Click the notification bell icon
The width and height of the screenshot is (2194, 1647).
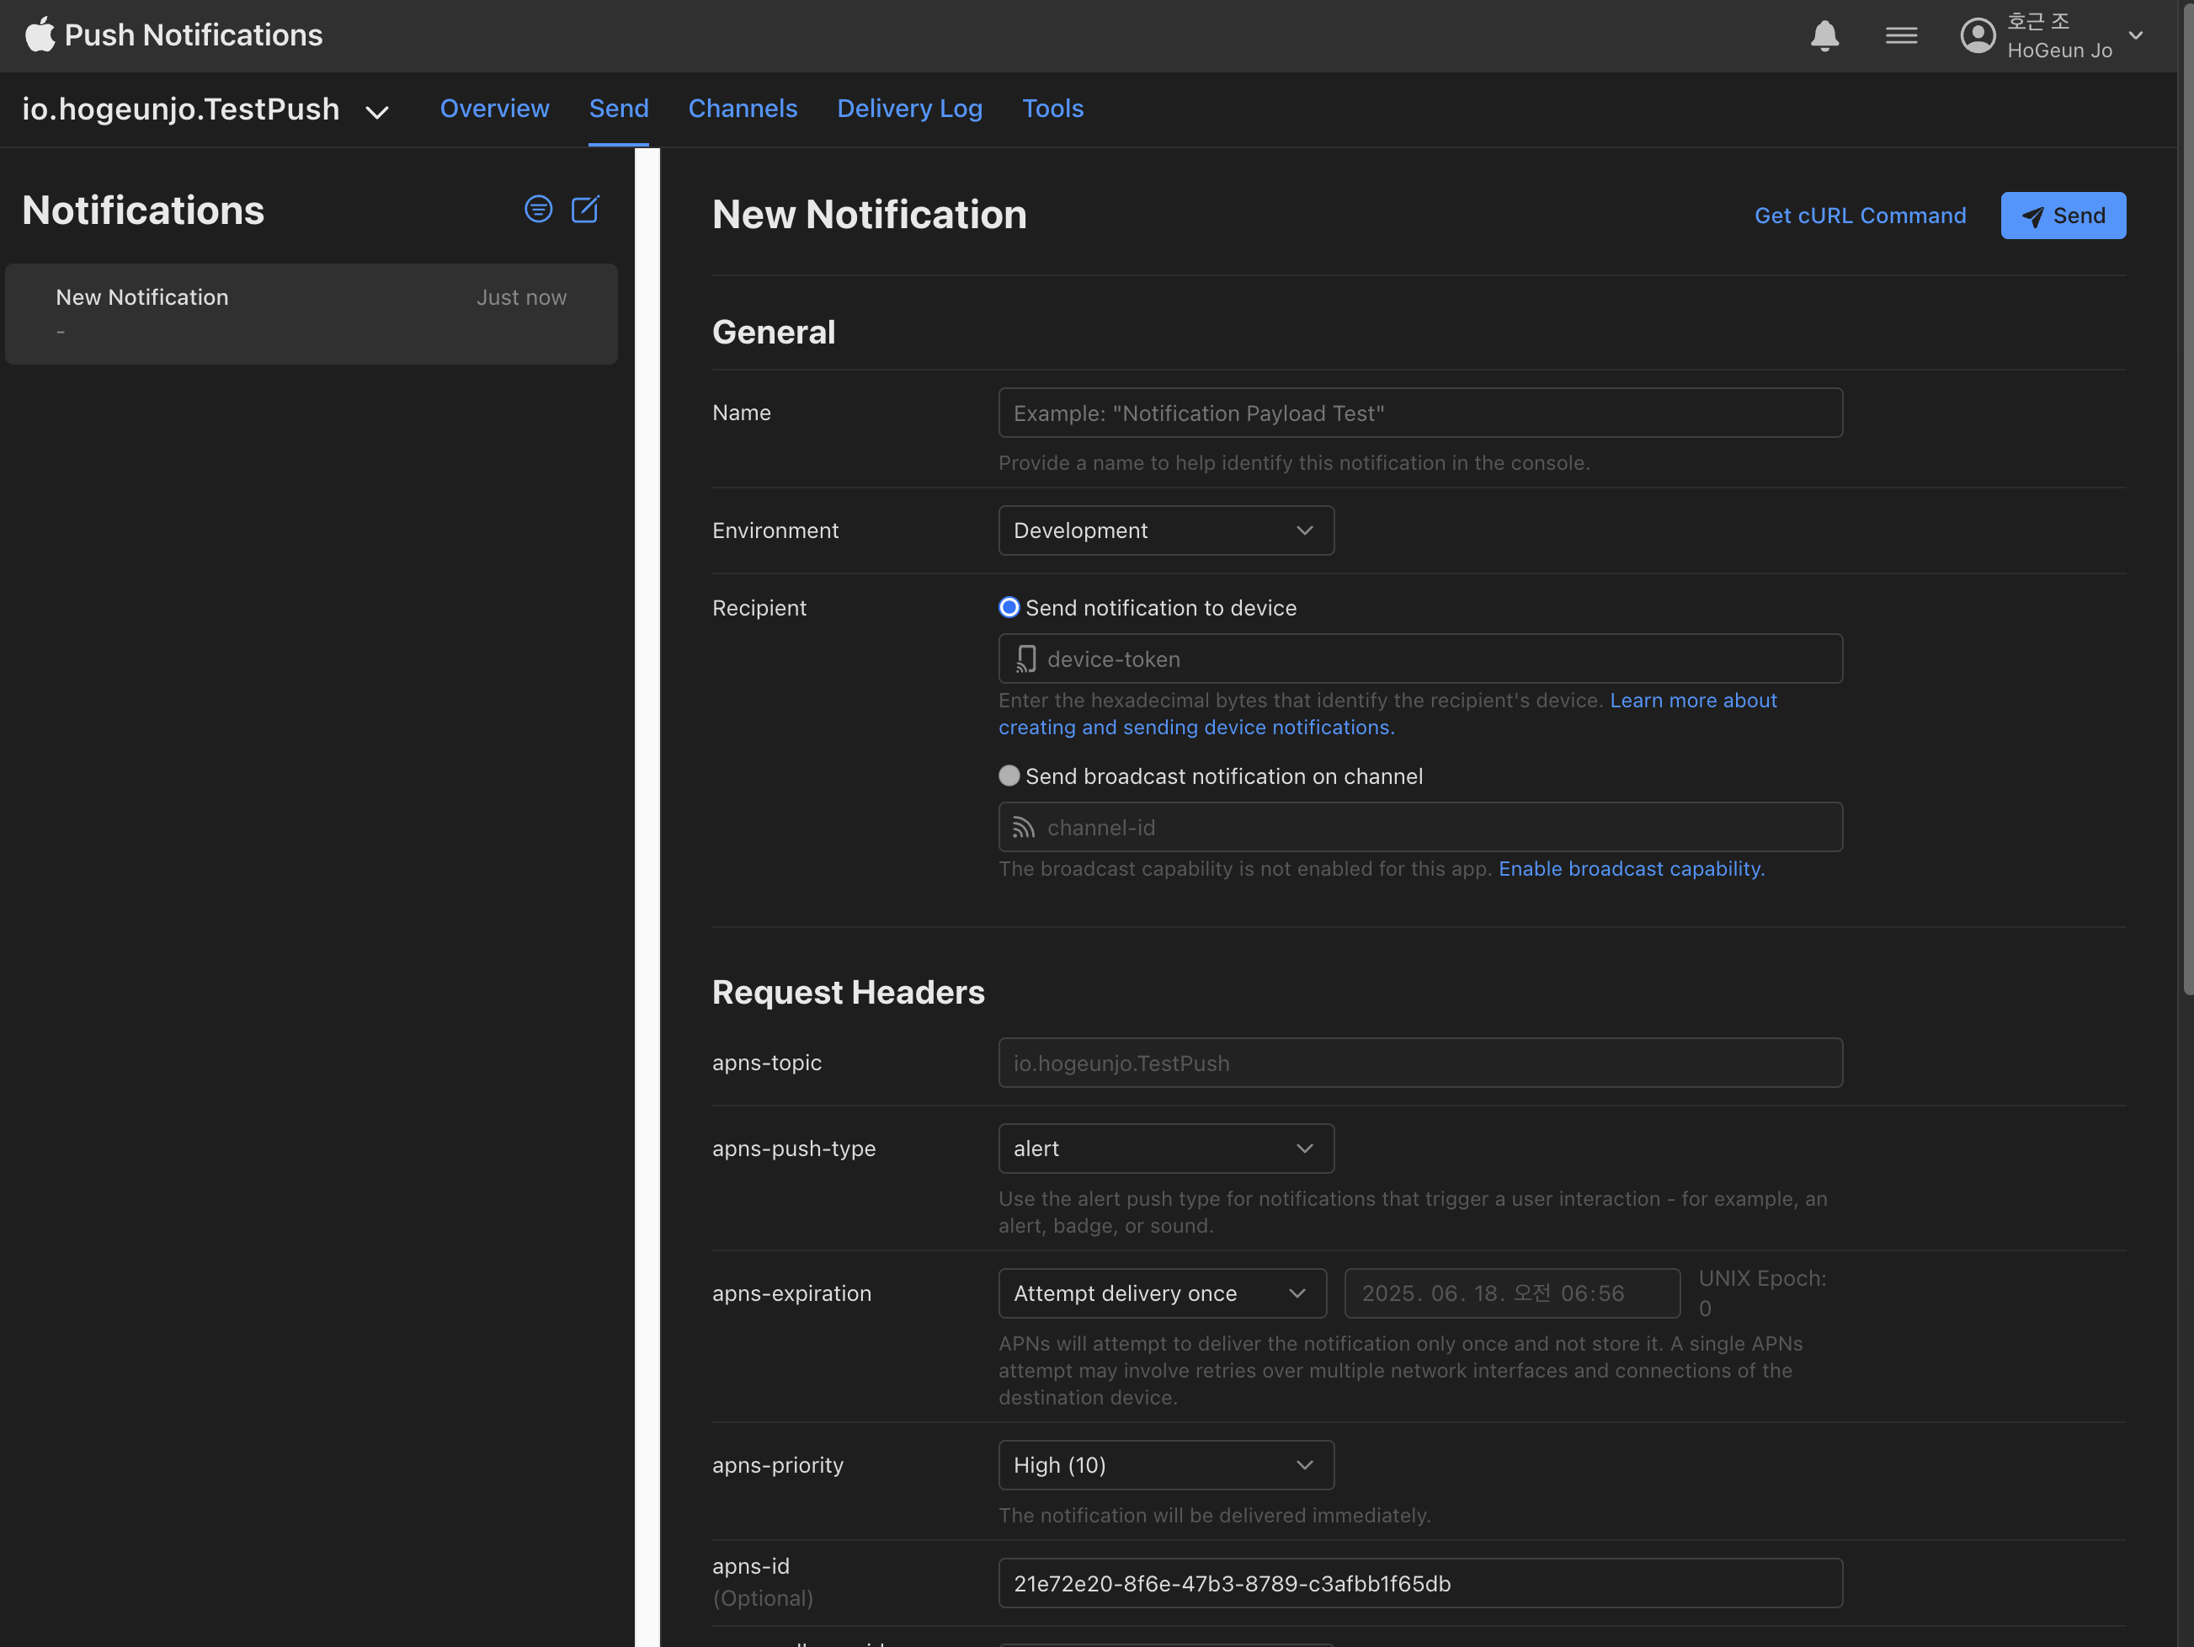pyautogui.click(x=1824, y=35)
